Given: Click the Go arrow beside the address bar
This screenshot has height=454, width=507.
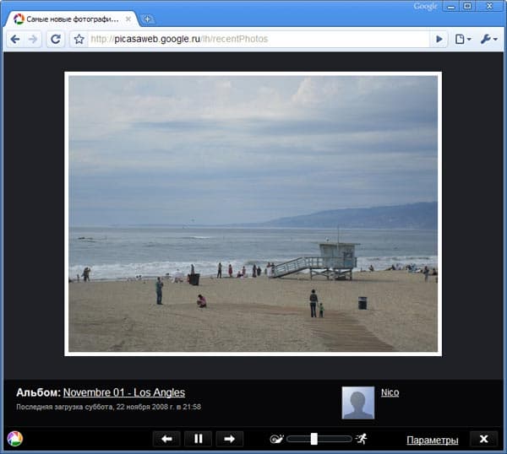Looking at the screenshot, I should pyautogui.click(x=439, y=39).
